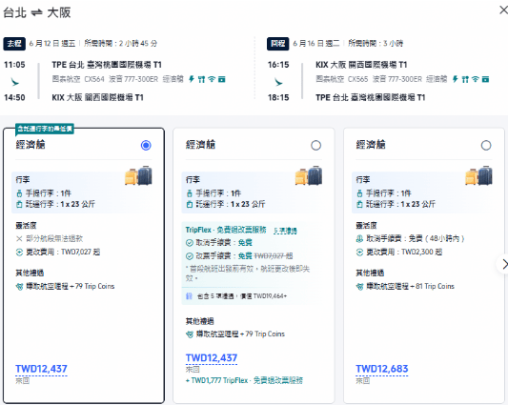The width and height of the screenshot is (508, 405).
Task: Click the Wi-Fi icon on return flight CX565
Action: click(x=476, y=79)
